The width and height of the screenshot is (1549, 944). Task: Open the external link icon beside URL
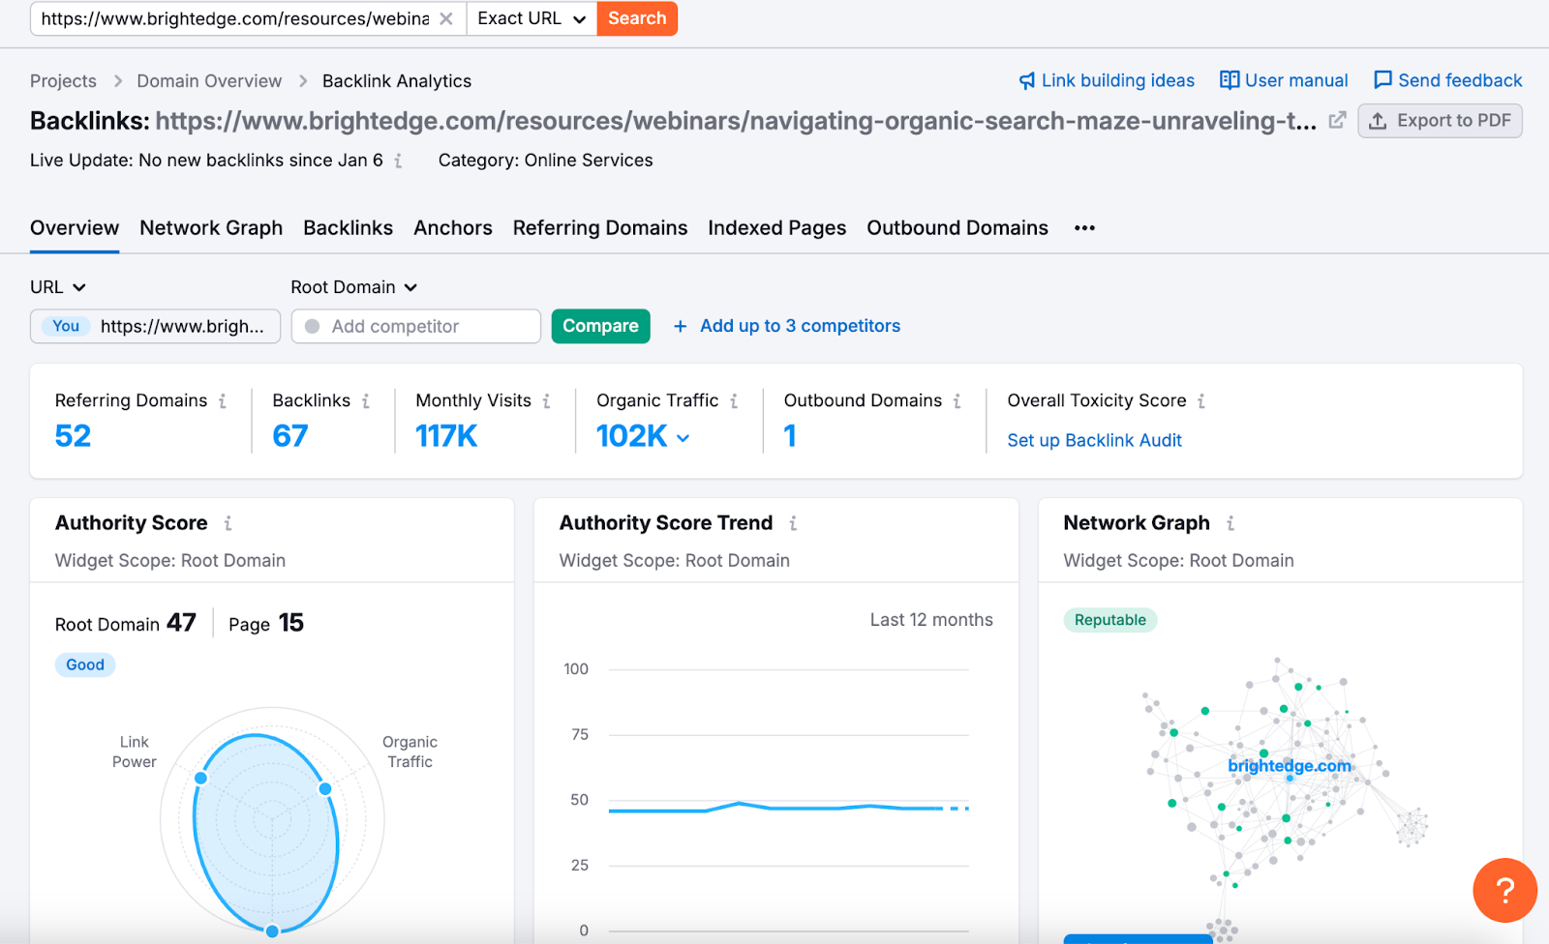click(x=1337, y=120)
